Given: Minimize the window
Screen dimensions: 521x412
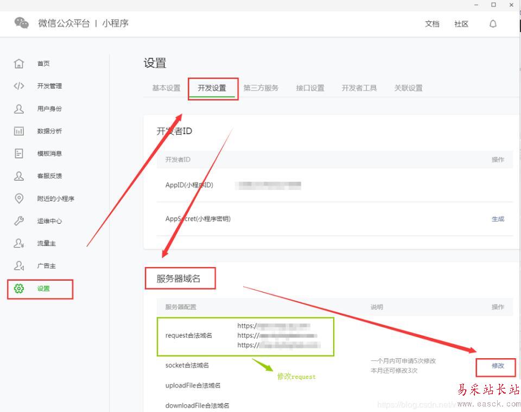Looking at the screenshot, I should [476, 5].
